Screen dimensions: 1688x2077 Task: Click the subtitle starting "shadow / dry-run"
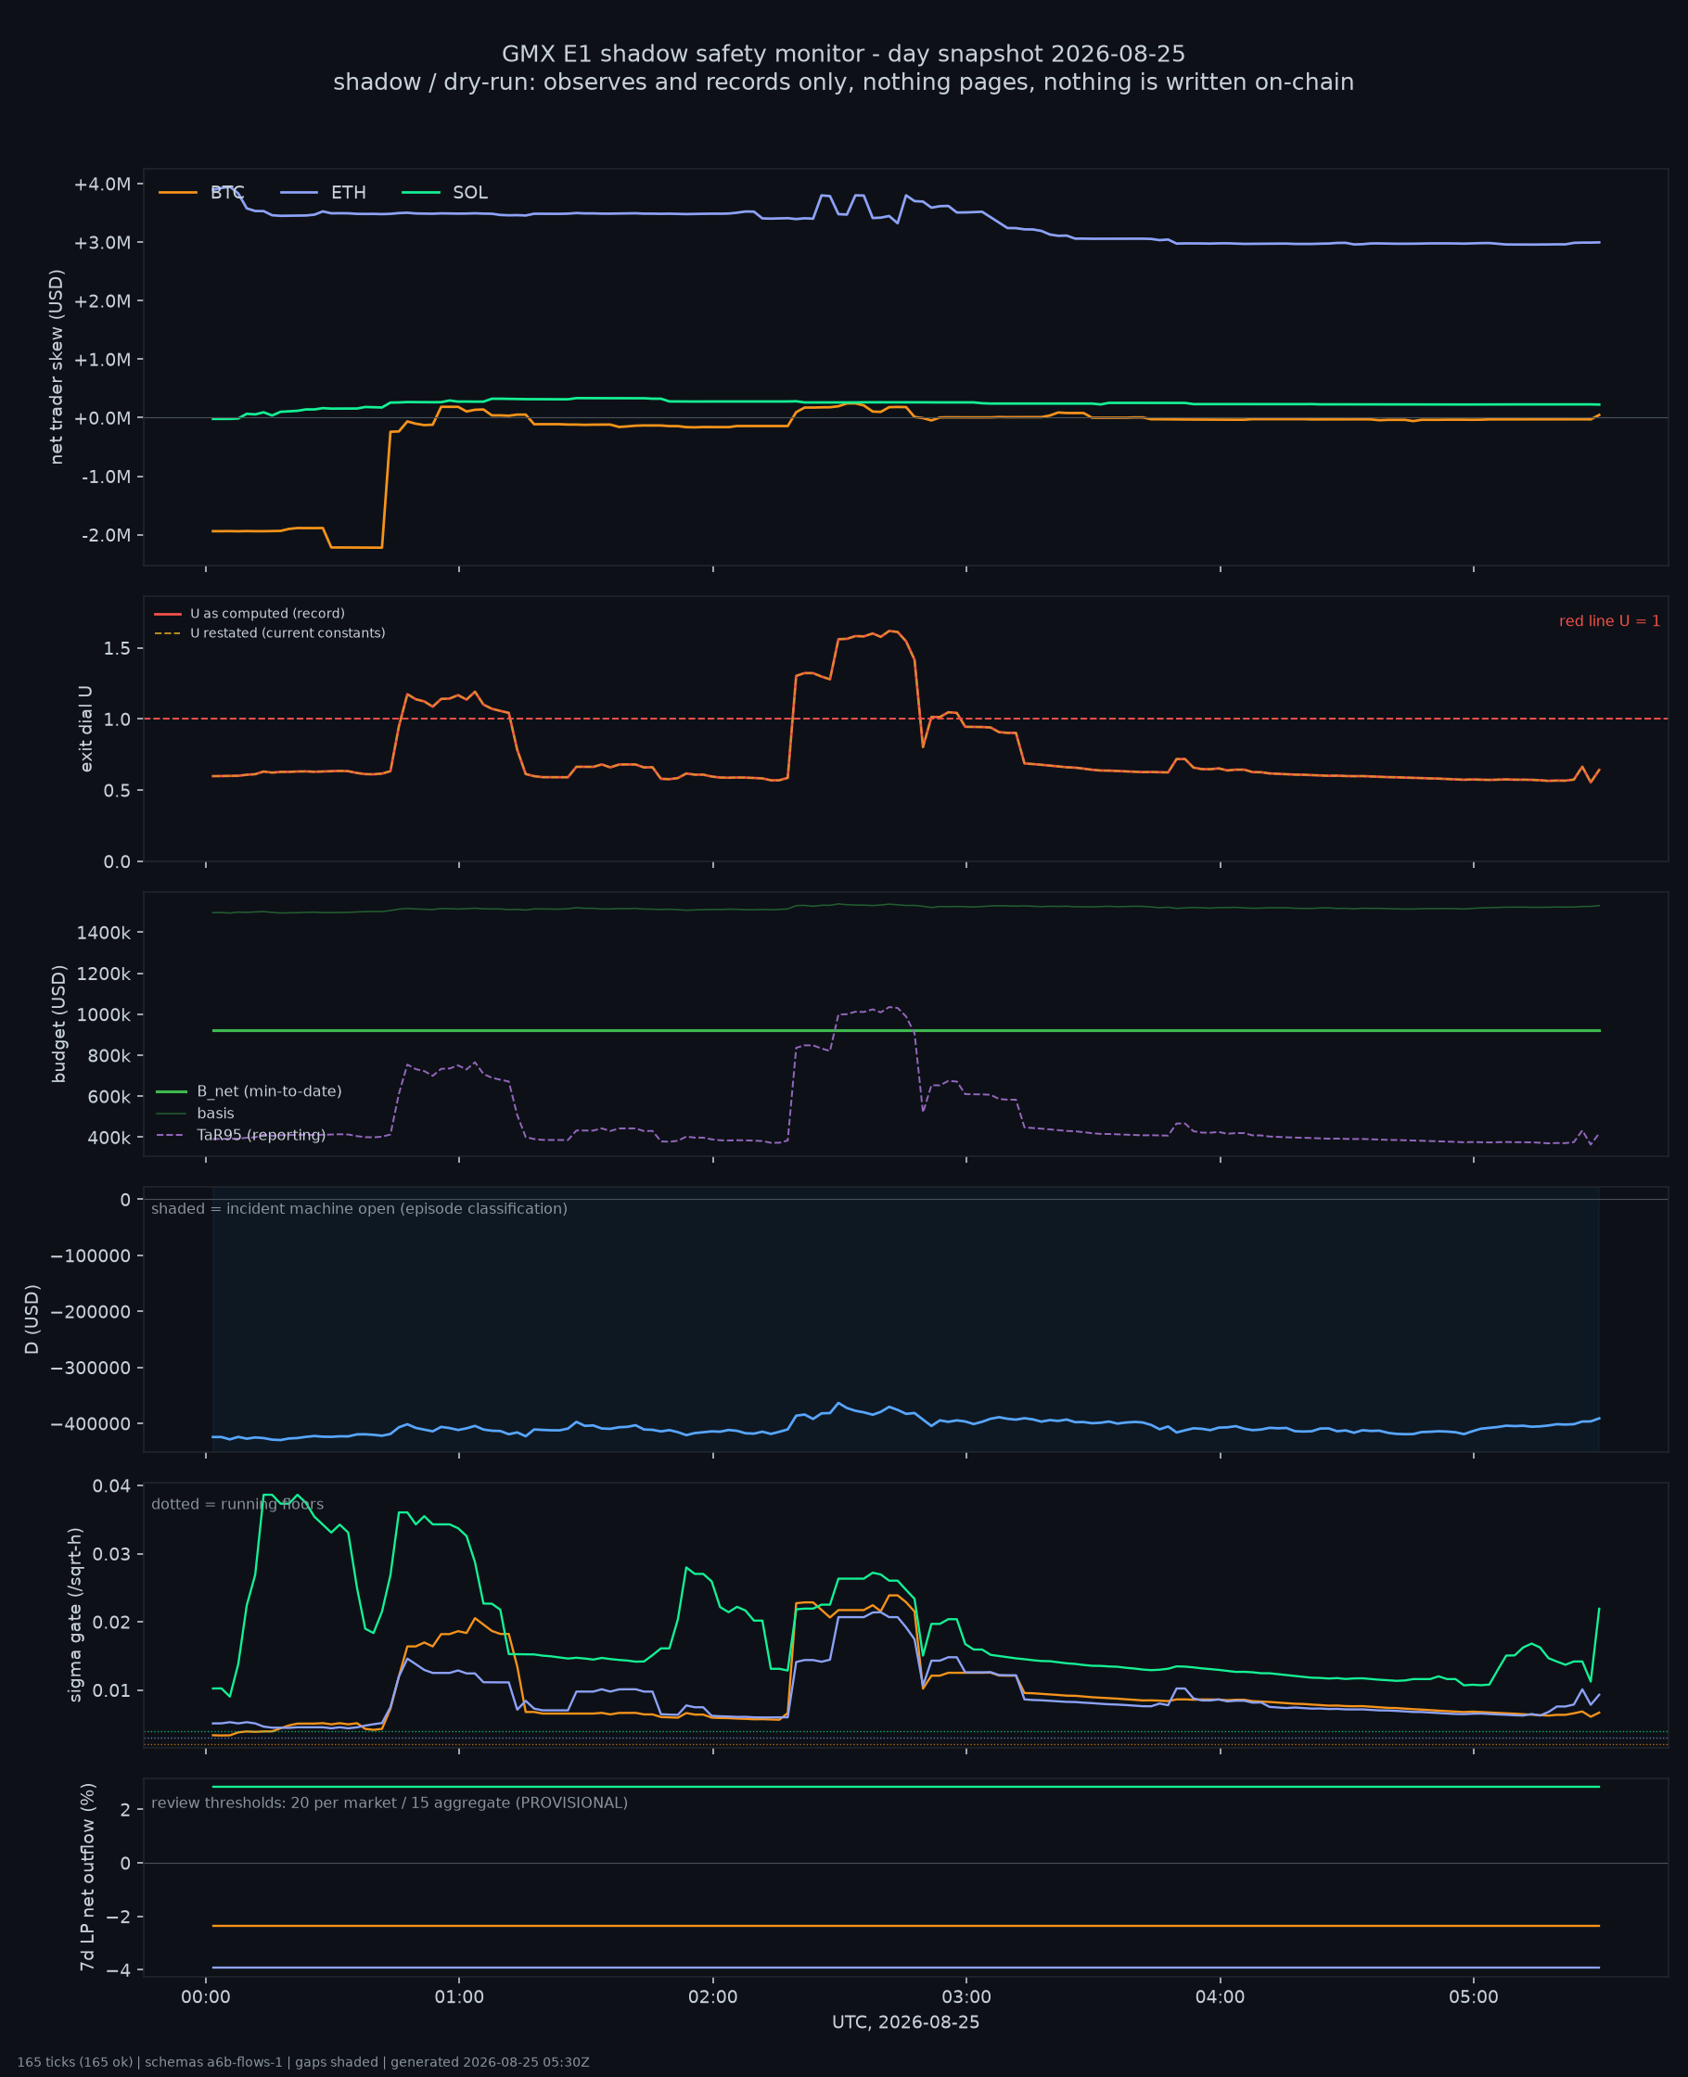pyautogui.click(x=843, y=83)
